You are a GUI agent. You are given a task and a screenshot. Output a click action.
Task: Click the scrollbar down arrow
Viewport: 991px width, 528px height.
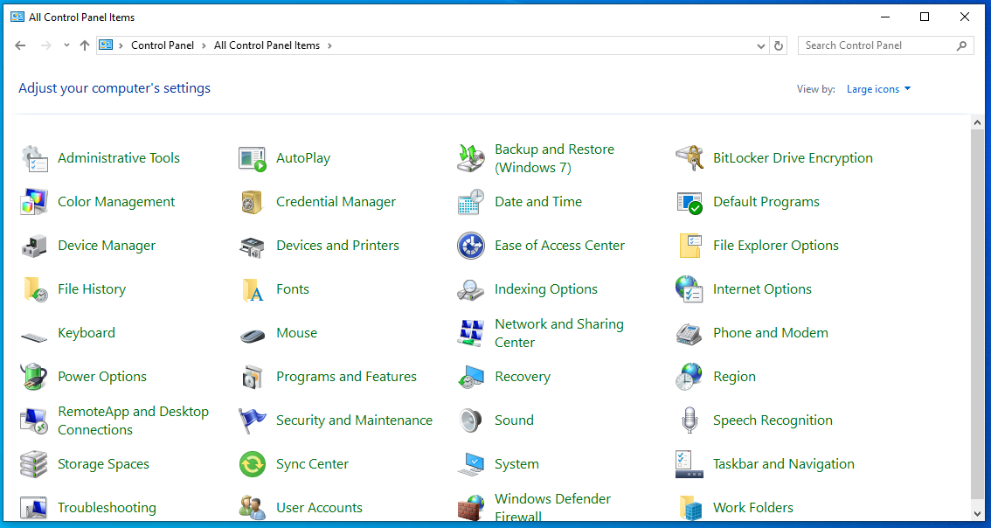tap(978, 514)
